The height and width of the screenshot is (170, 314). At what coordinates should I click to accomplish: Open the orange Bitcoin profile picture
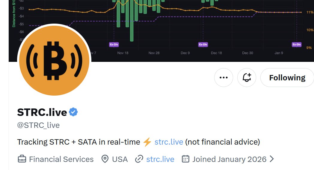pyautogui.click(x=54, y=60)
